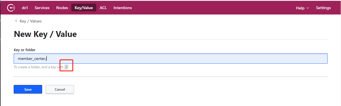Click the slash code badge in the hint
The height and width of the screenshot is (106, 341).
66,67
